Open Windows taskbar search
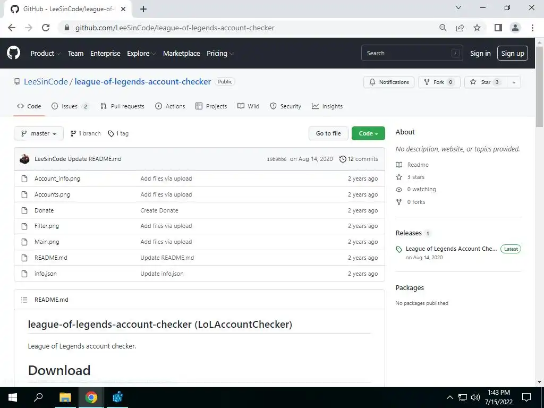Image resolution: width=544 pixels, height=408 pixels. 38,397
